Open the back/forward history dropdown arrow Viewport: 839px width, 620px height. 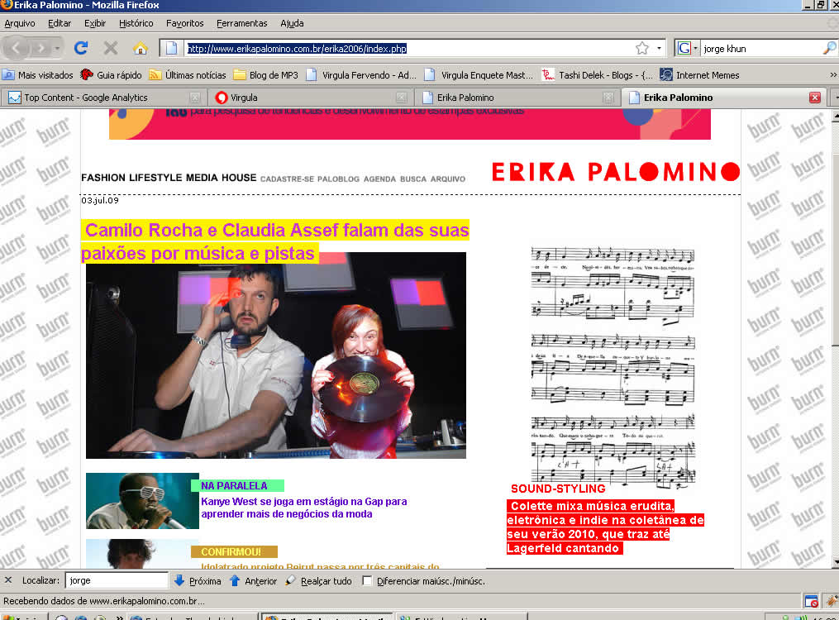tap(57, 49)
